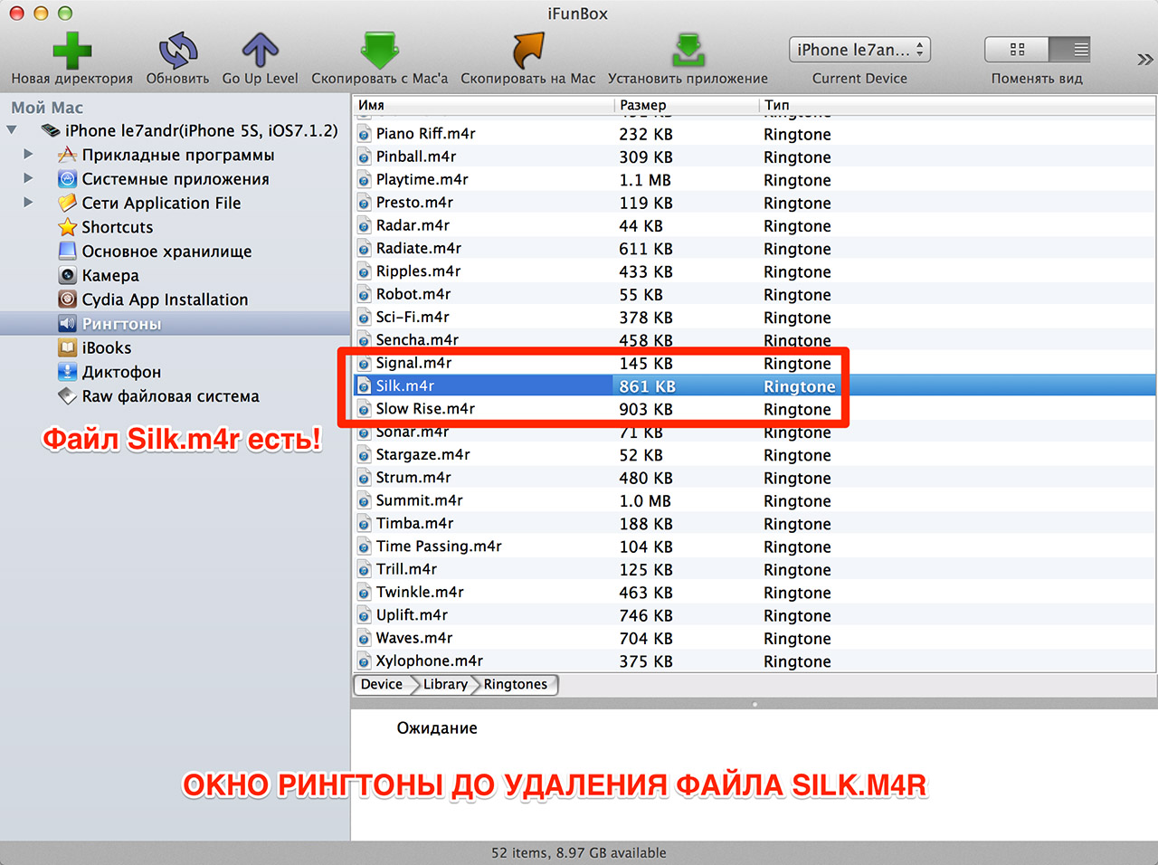Click the Install App (Установить приложение) icon
Image resolution: width=1158 pixels, height=865 pixels.
coord(688,51)
